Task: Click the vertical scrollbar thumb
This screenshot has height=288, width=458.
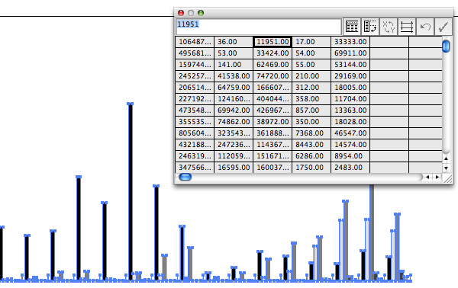Action: tap(446, 46)
